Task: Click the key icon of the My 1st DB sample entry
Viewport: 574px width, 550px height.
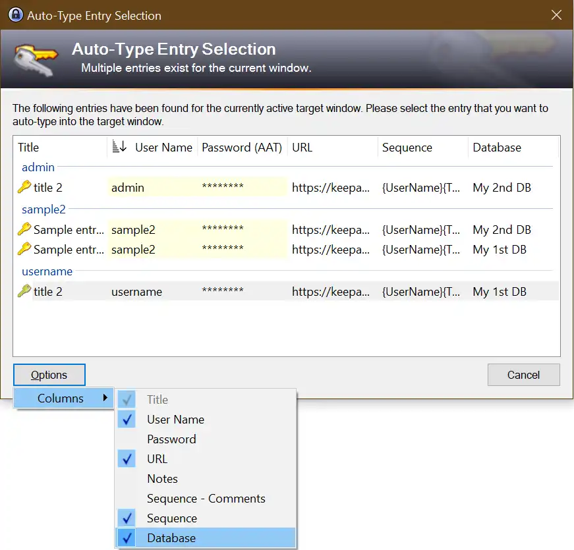Action: point(24,249)
